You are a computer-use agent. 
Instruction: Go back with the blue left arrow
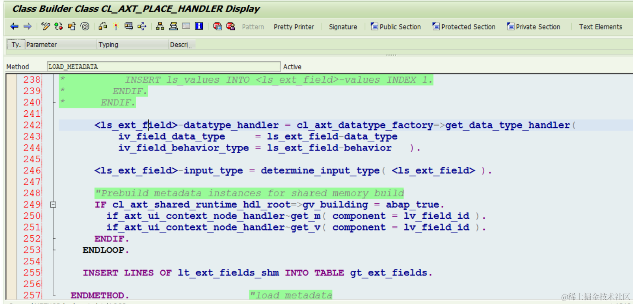click(x=14, y=27)
